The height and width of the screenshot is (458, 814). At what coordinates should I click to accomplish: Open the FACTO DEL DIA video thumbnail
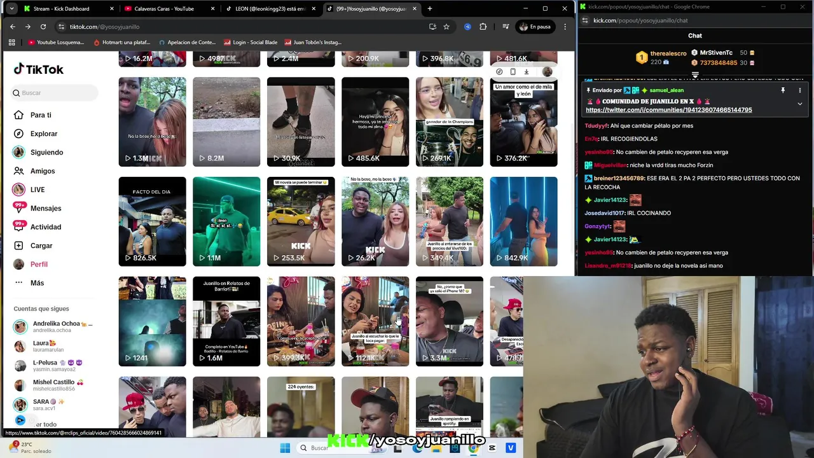(x=152, y=221)
